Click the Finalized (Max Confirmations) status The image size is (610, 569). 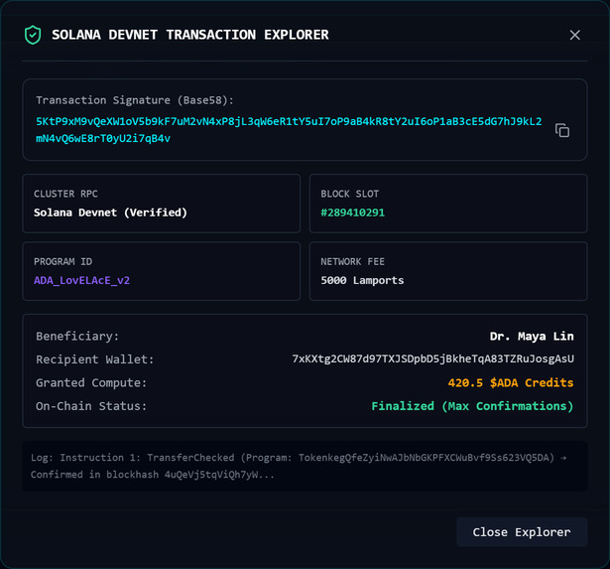(472, 406)
